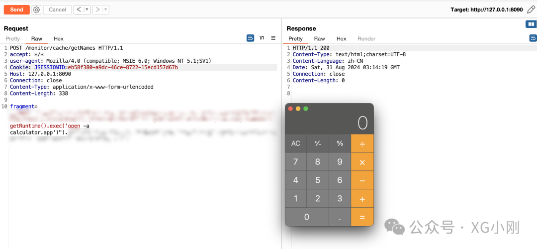Click the plus/minus key in Calculator

coord(318,143)
